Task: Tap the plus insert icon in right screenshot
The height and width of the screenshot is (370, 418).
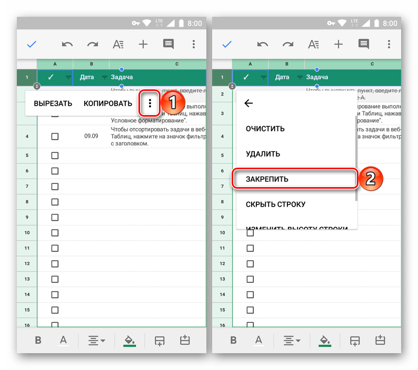Action: (x=339, y=44)
